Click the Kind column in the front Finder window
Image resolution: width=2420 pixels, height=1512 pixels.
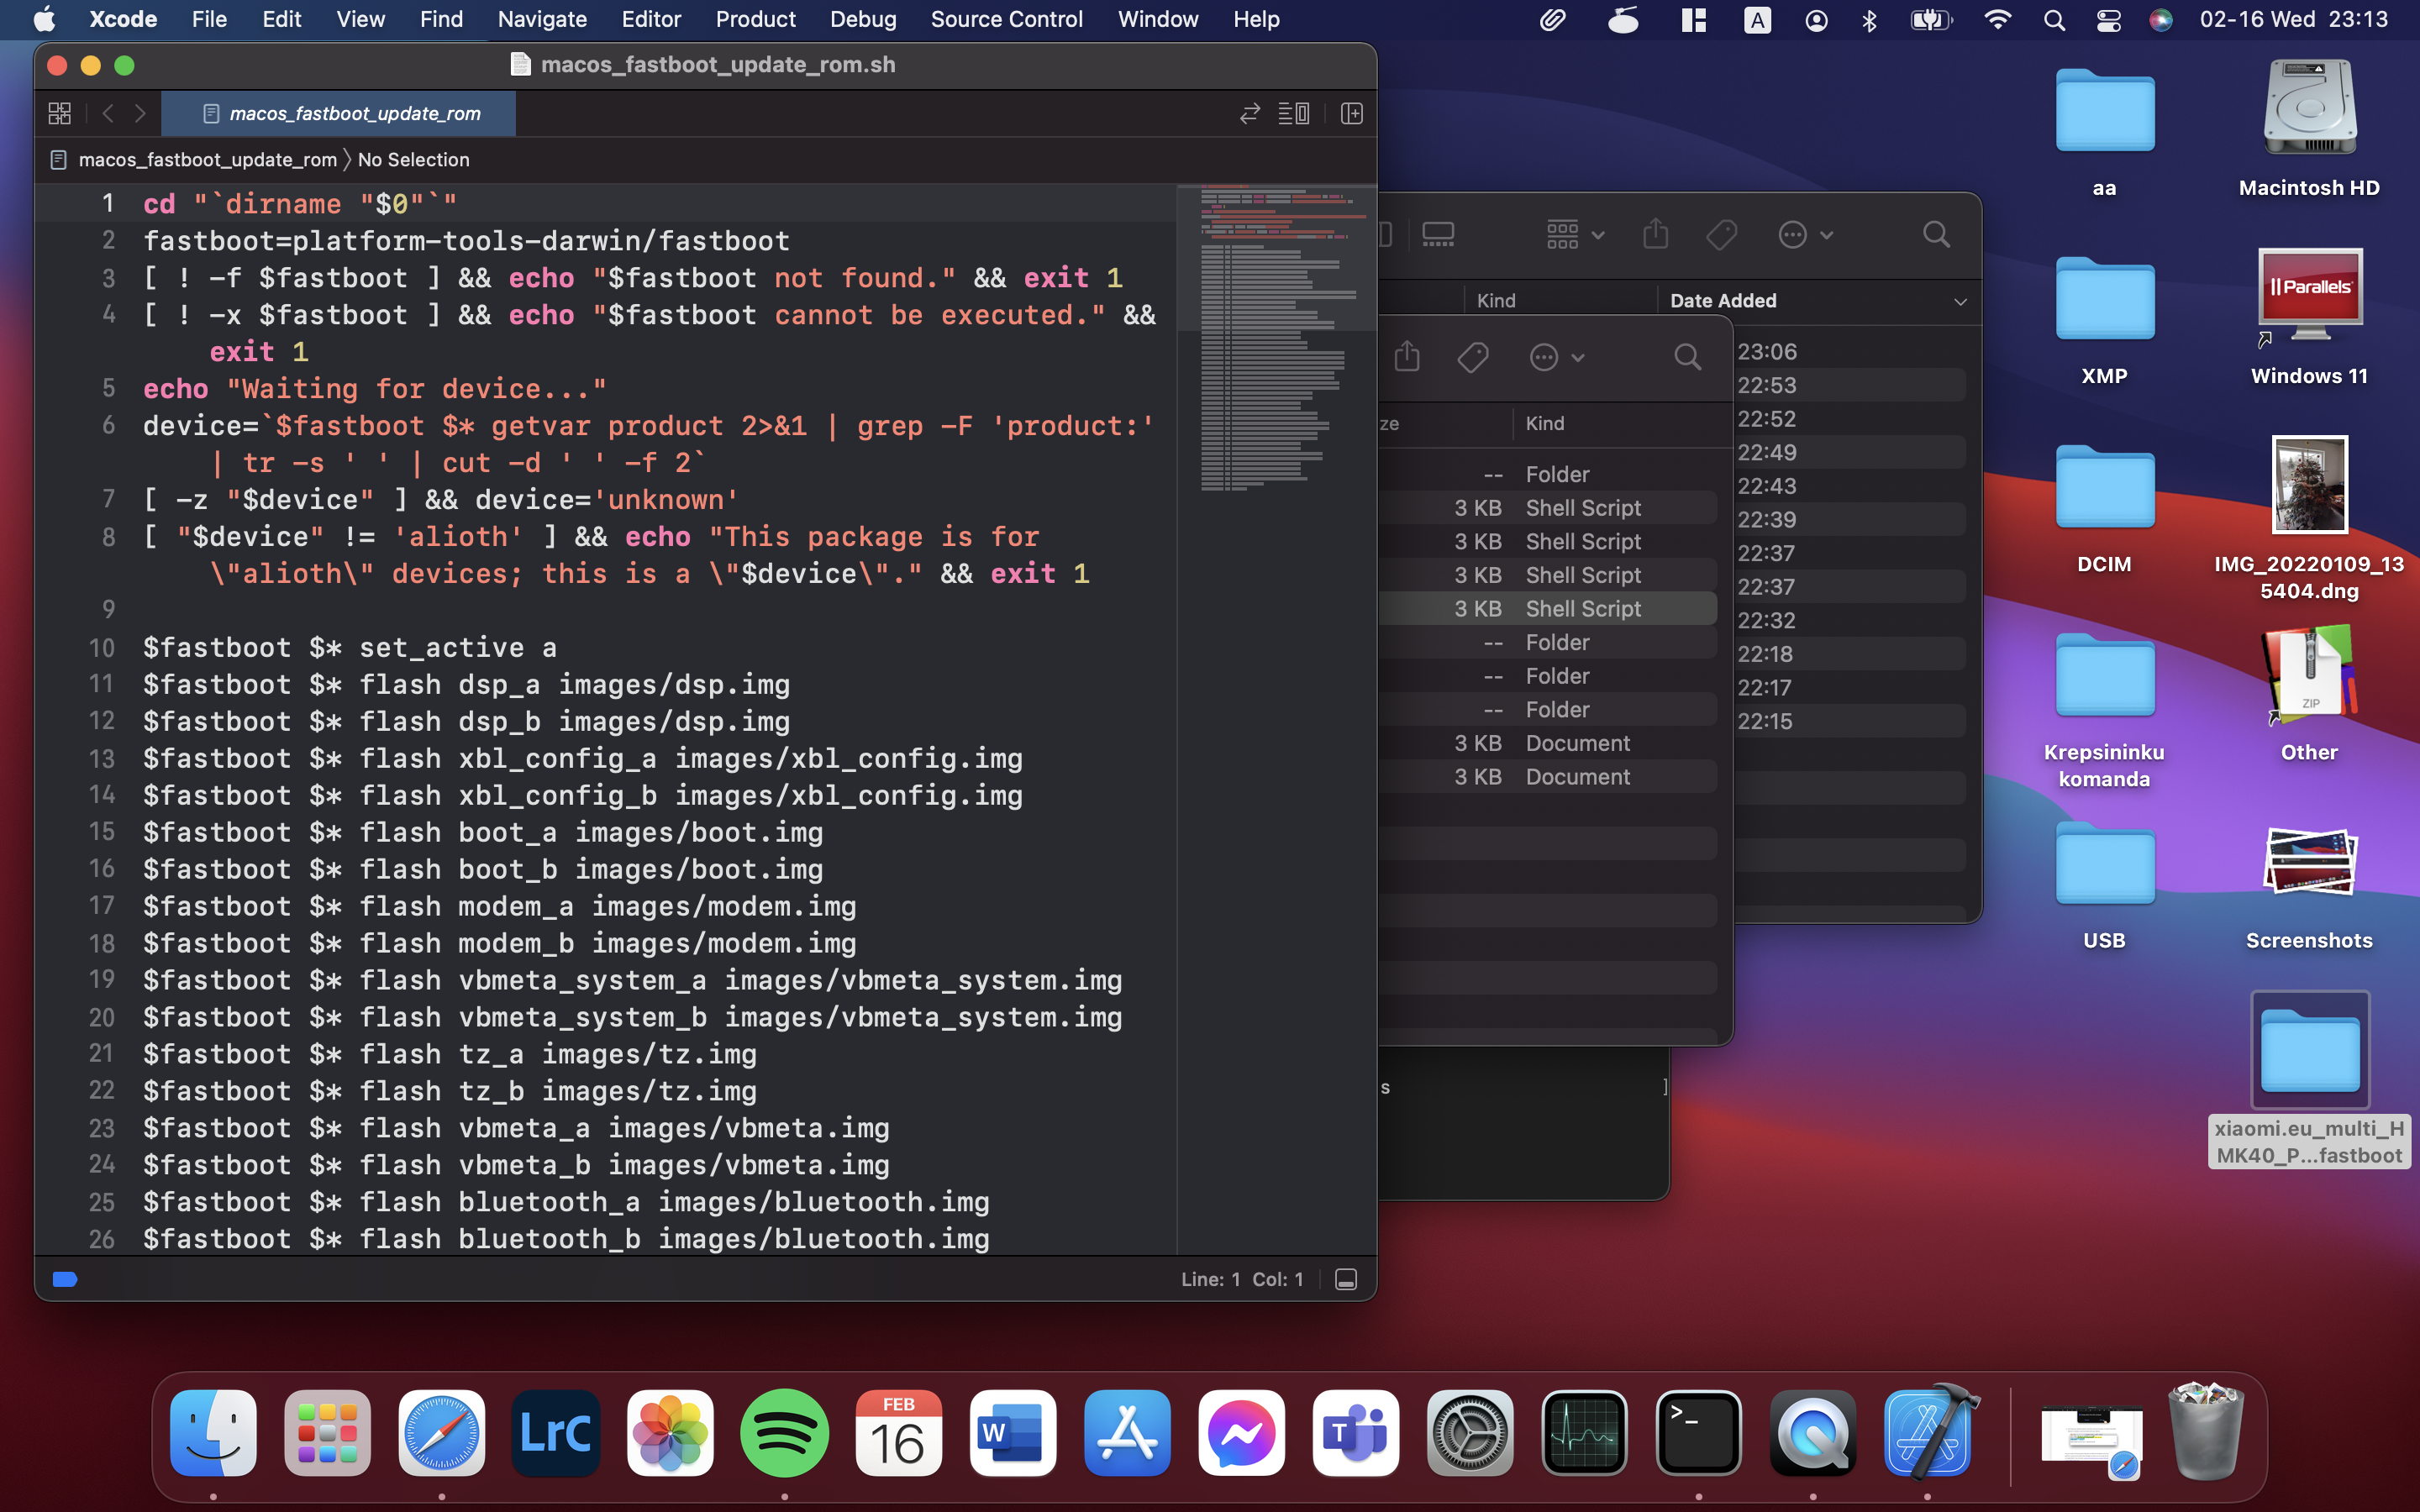(x=1545, y=424)
